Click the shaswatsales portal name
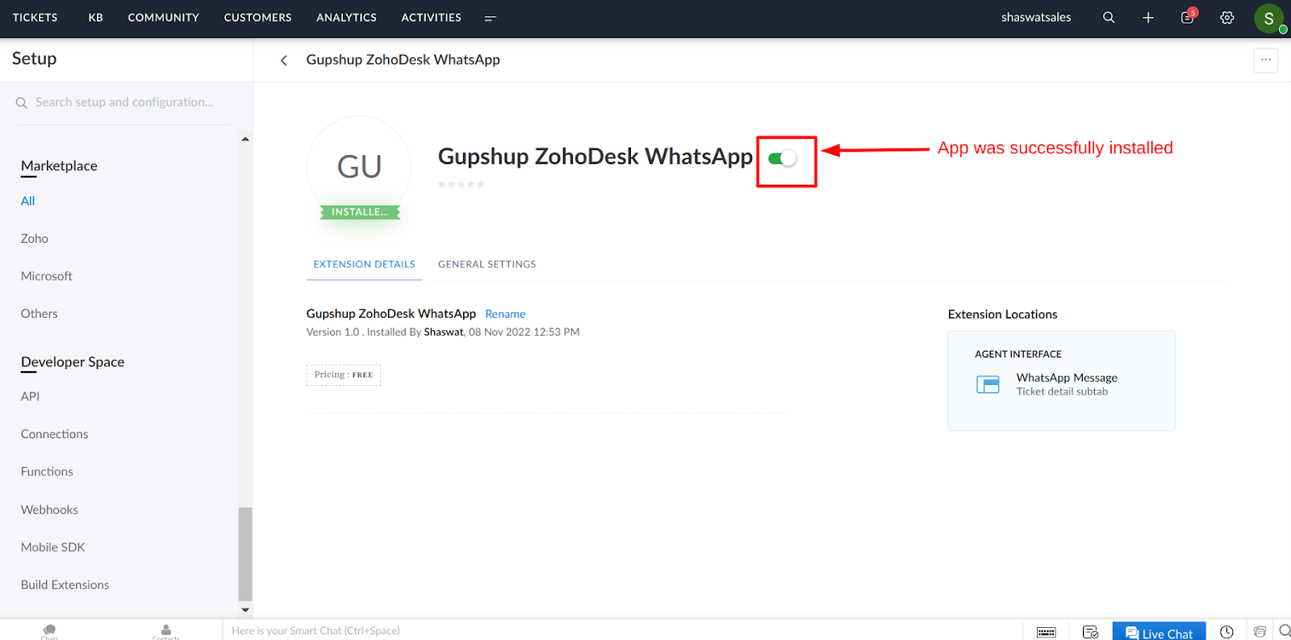Screen dimensions: 1291x640 (x=1036, y=17)
